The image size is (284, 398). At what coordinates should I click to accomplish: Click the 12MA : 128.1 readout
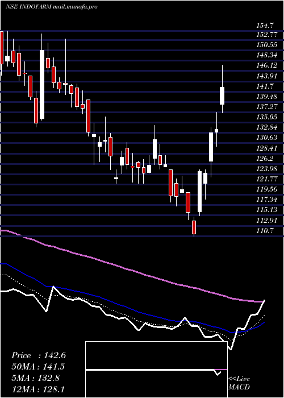(39, 389)
